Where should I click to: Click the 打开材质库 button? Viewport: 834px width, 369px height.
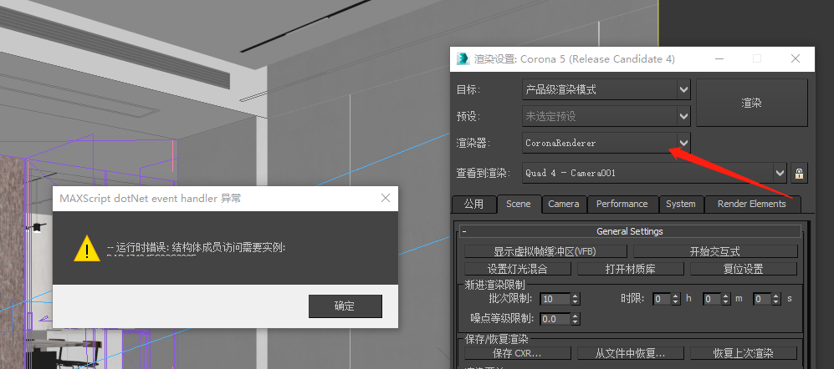point(630,269)
